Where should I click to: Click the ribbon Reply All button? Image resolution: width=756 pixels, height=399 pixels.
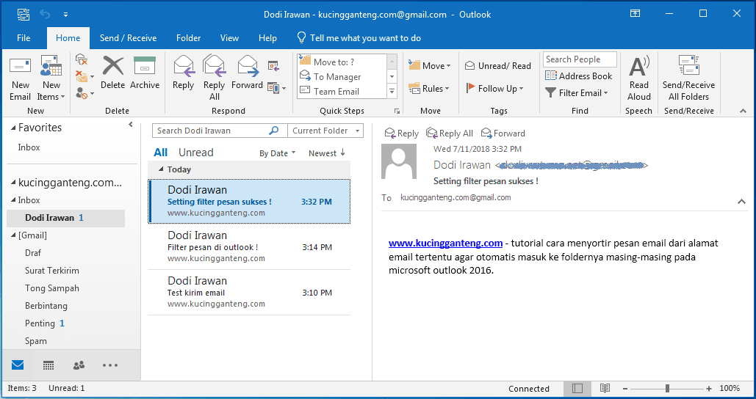point(214,78)
